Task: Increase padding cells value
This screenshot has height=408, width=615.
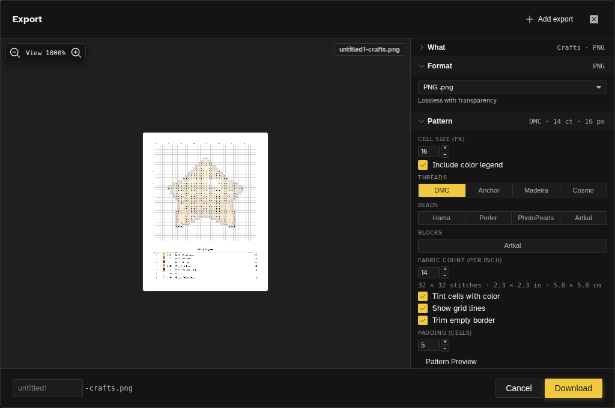Action: click(445, 342)
